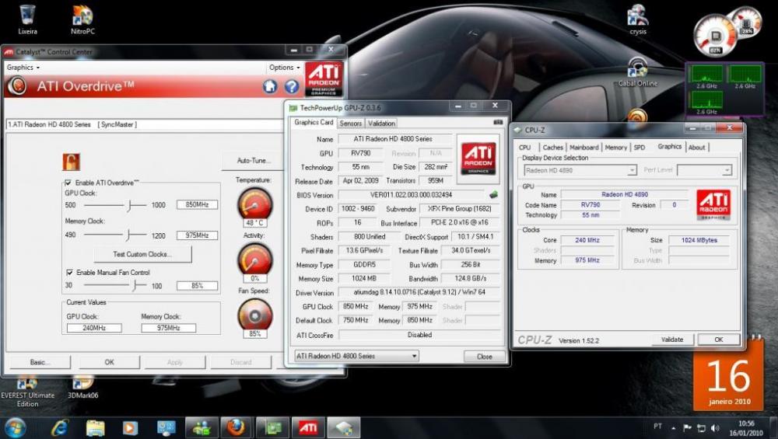This screenshot has width=778, height=439.
Task: Open Catalyst Control Center help icon
Action: [292, 86]
